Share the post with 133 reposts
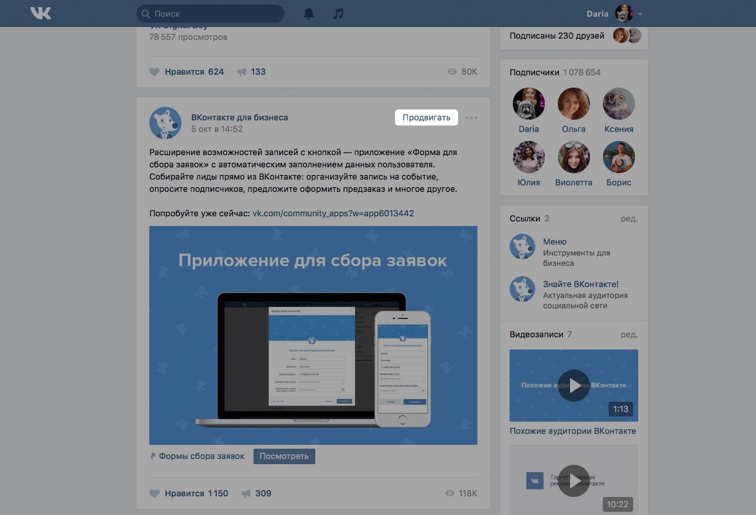This screenshot has height=515, width=756. (x=251, y=72)
